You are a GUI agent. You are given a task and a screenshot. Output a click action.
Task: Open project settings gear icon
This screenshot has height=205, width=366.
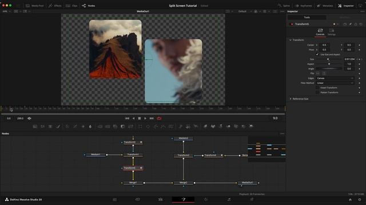[360, 200]
